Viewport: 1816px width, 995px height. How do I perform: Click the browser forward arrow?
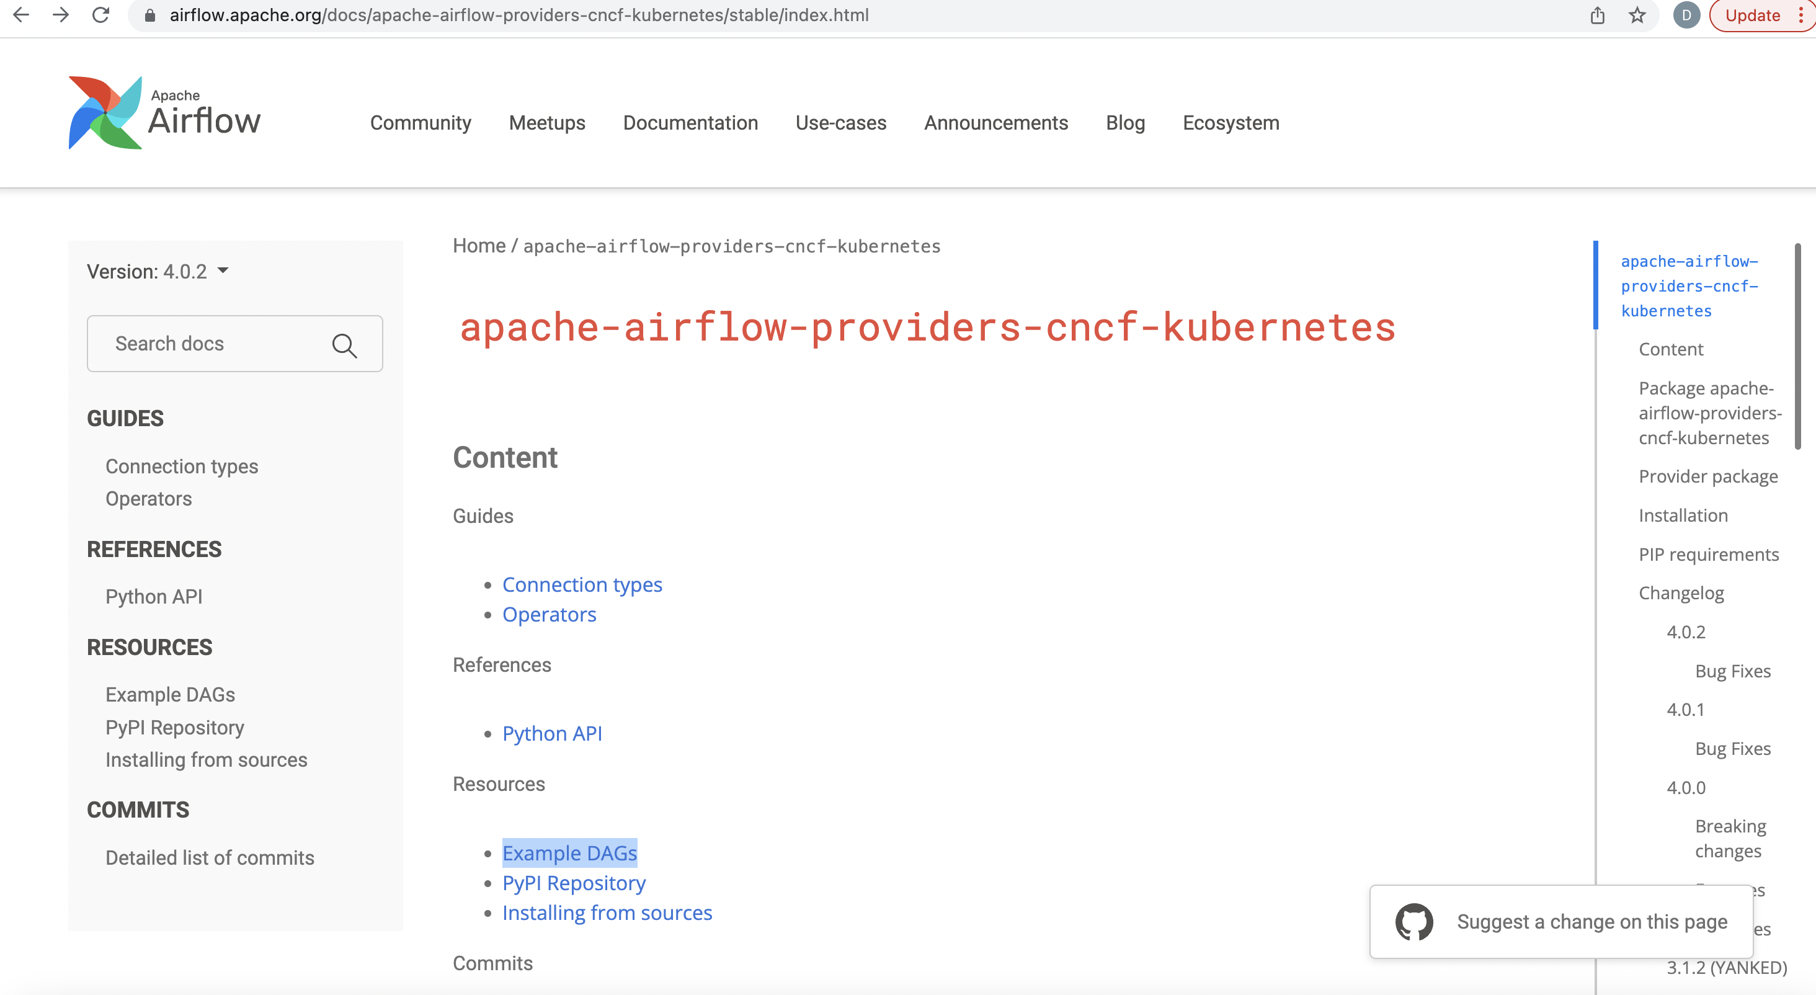(61, 15)
